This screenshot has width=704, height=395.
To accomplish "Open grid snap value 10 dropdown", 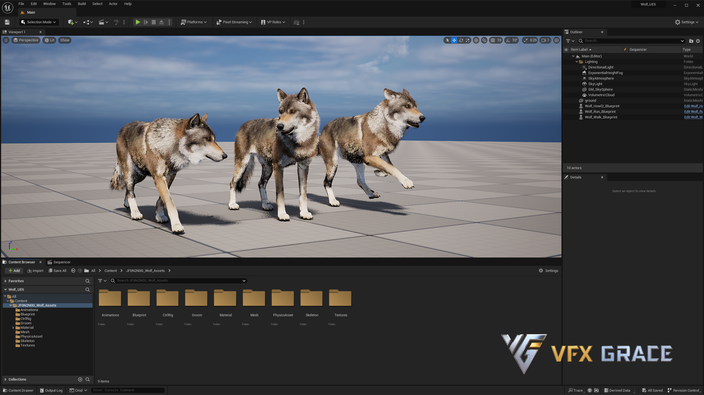I will (499, 40).
